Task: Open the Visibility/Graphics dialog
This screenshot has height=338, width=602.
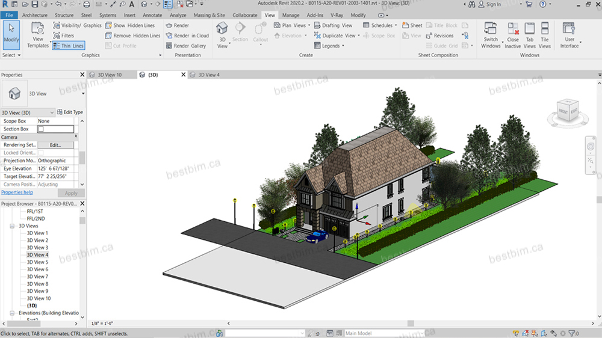Action: 77,26
